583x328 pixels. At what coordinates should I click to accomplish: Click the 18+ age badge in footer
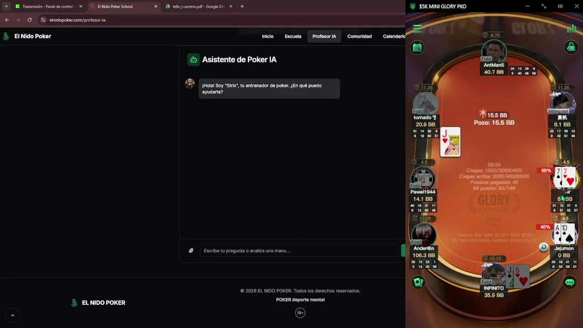[300, 313]
